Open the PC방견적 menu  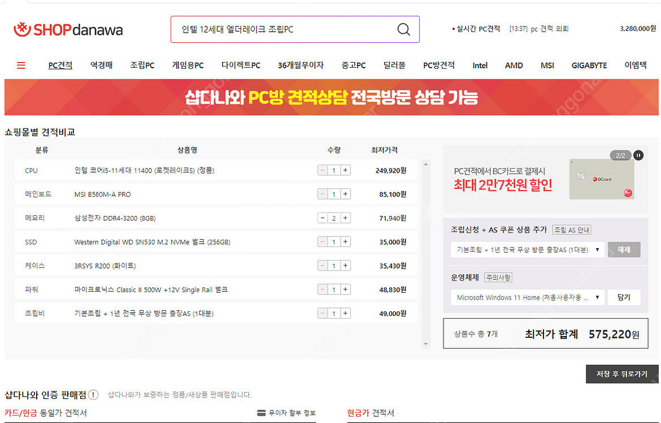click(x=439, y=65)
